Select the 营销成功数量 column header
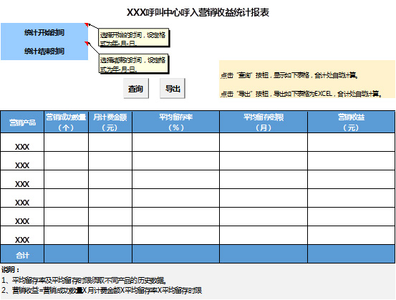 click(66, 122)
